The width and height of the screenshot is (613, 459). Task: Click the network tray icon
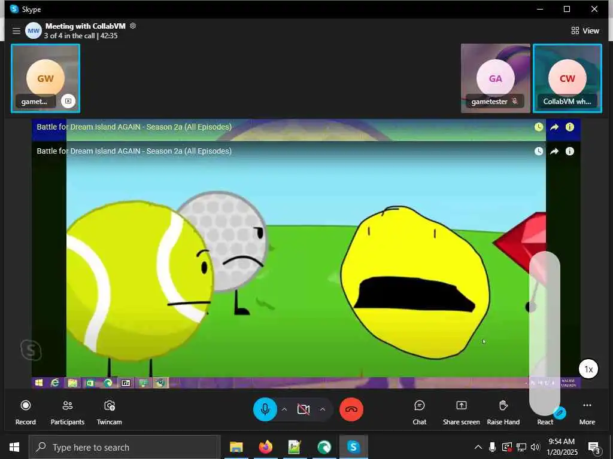click(x=521, y=447)
